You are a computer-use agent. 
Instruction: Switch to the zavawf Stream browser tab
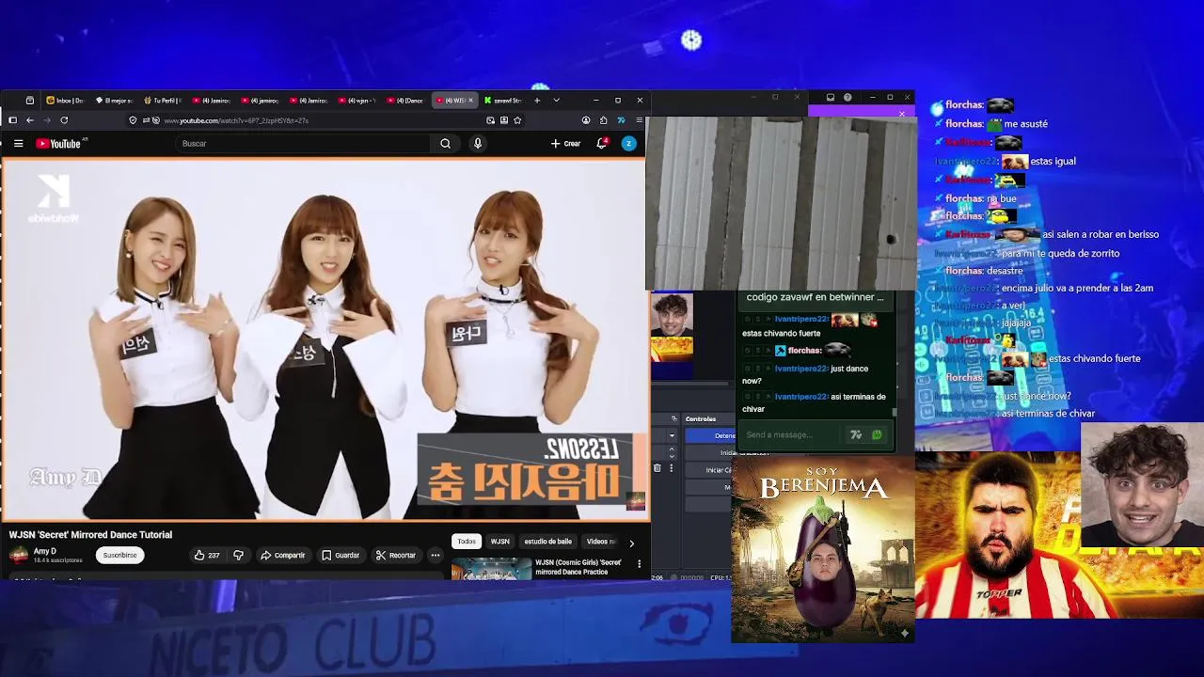(x=503, y=100)
